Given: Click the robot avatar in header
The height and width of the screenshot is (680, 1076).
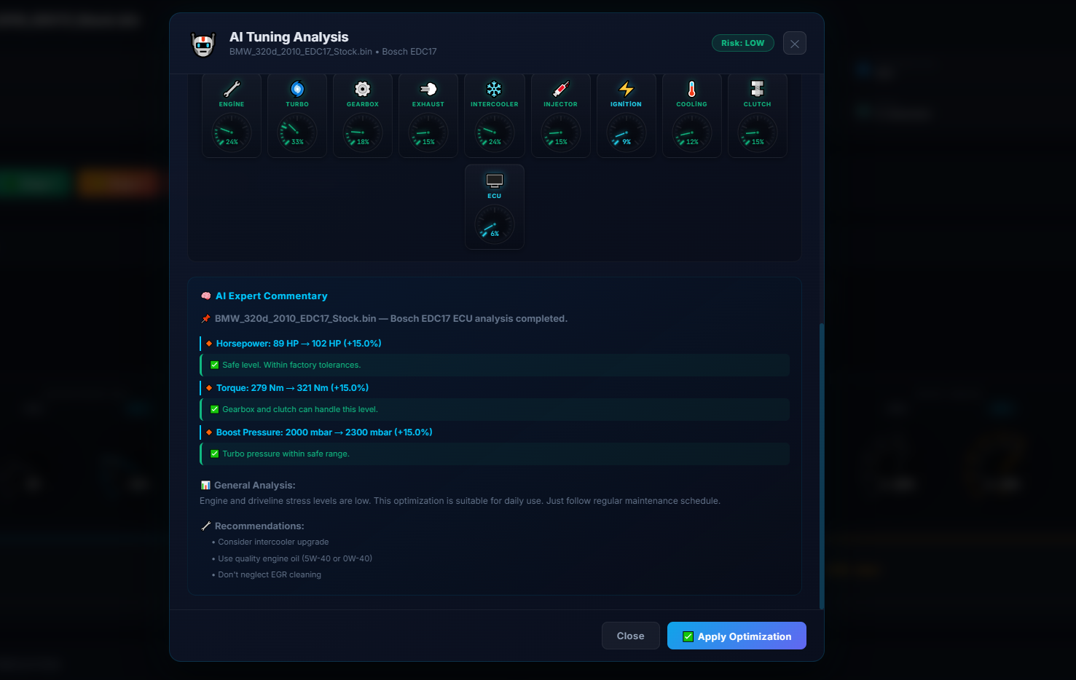Looking at the screenshot, I should click(203, 44).
